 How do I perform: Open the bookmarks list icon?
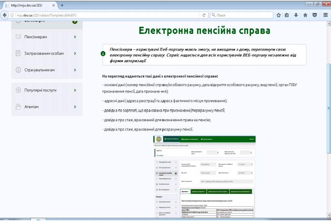(287, 15)
